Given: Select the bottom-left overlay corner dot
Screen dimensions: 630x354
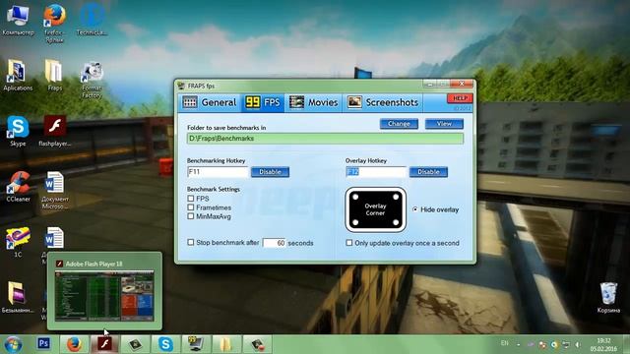Looking at the screenshot, I should coord(355,222).
